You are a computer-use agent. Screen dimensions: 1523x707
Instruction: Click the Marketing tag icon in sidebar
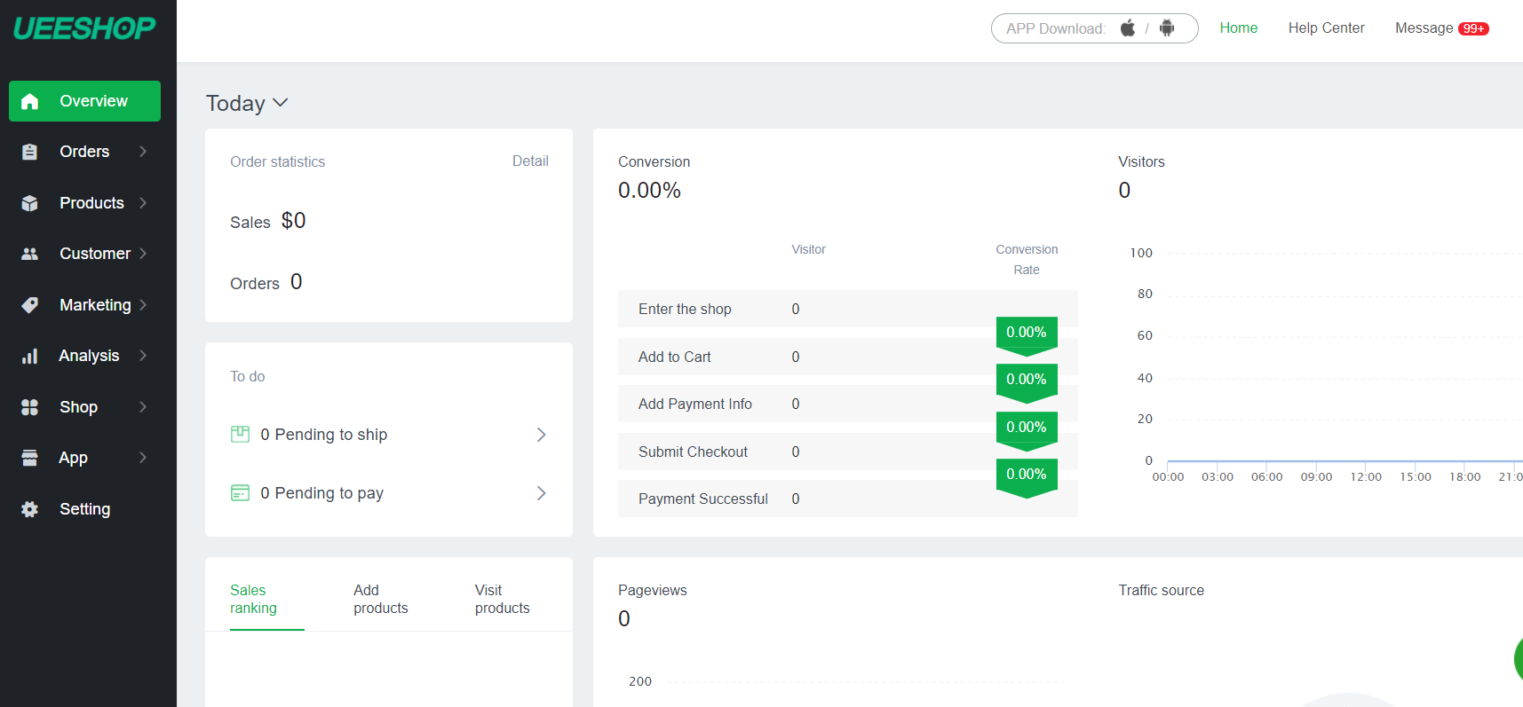tap(29, 305)
